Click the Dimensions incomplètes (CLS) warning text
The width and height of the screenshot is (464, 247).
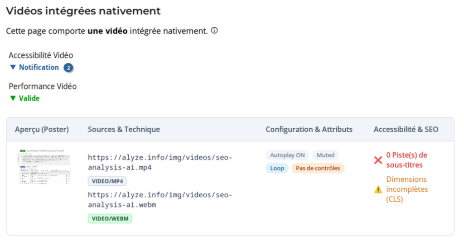pos(406,189)
